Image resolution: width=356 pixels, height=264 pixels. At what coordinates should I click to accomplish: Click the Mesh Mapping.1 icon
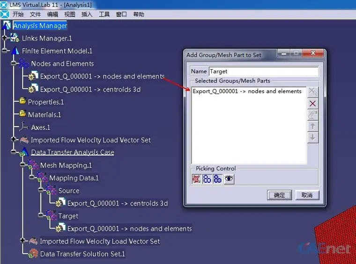coord(33,164)
